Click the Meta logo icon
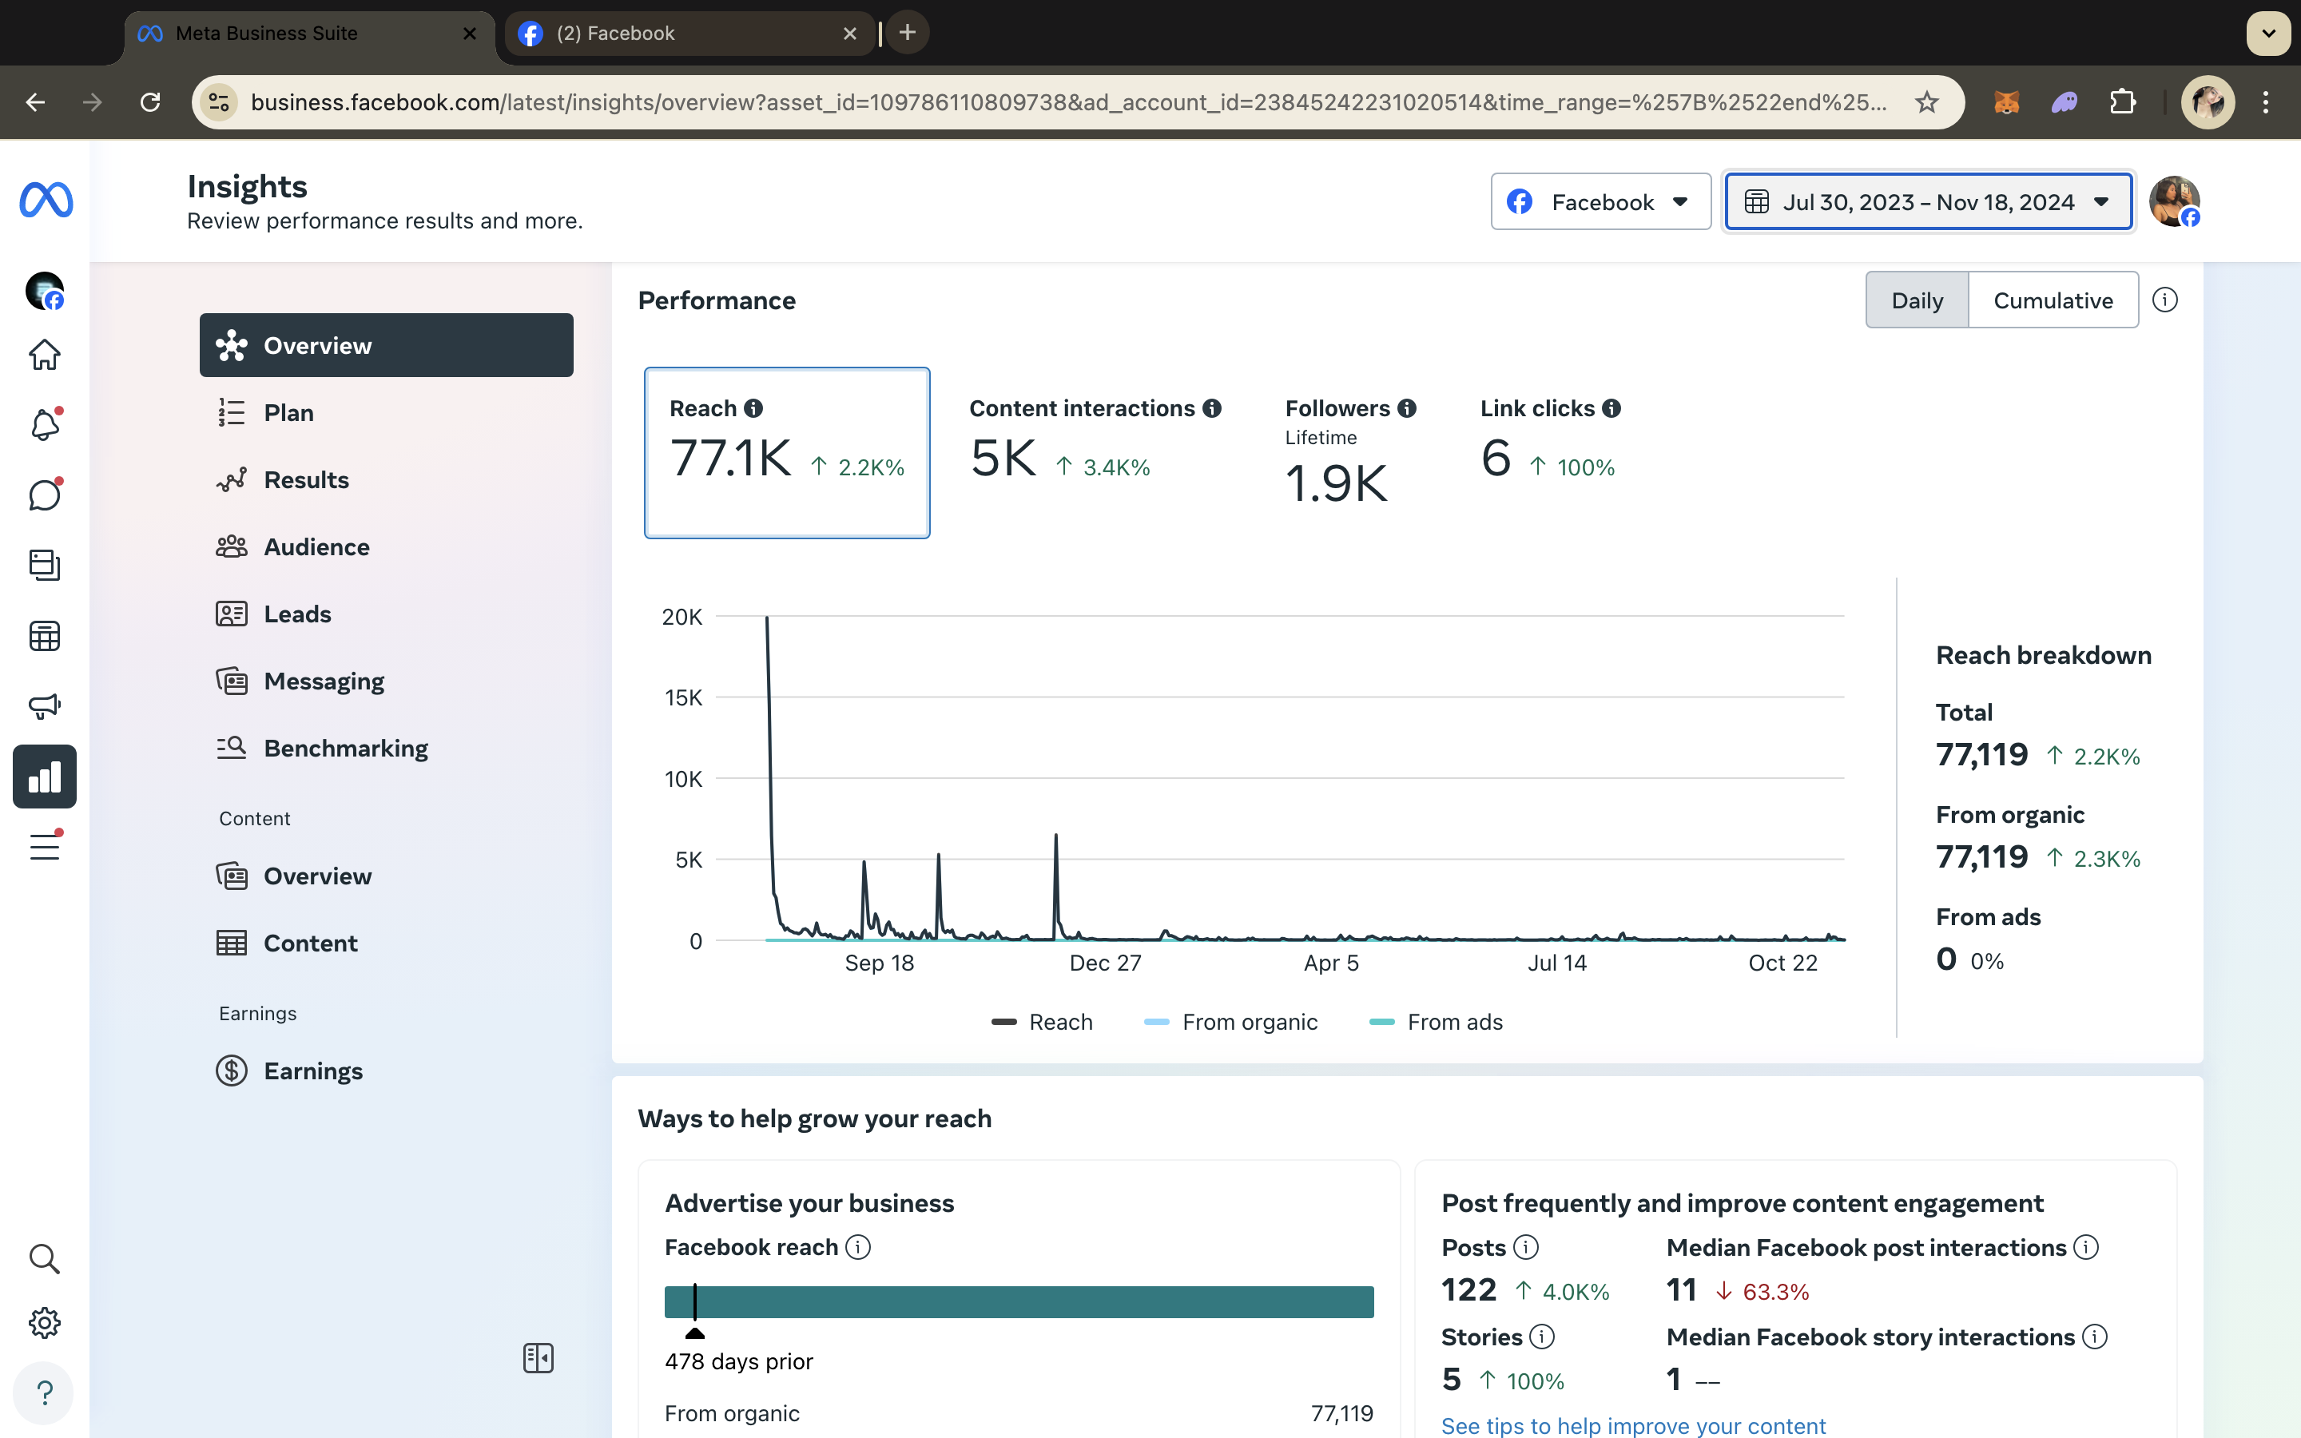 tap(46, 200)
